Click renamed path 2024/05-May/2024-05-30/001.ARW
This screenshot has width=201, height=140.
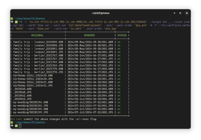click(x=90, y=42)
